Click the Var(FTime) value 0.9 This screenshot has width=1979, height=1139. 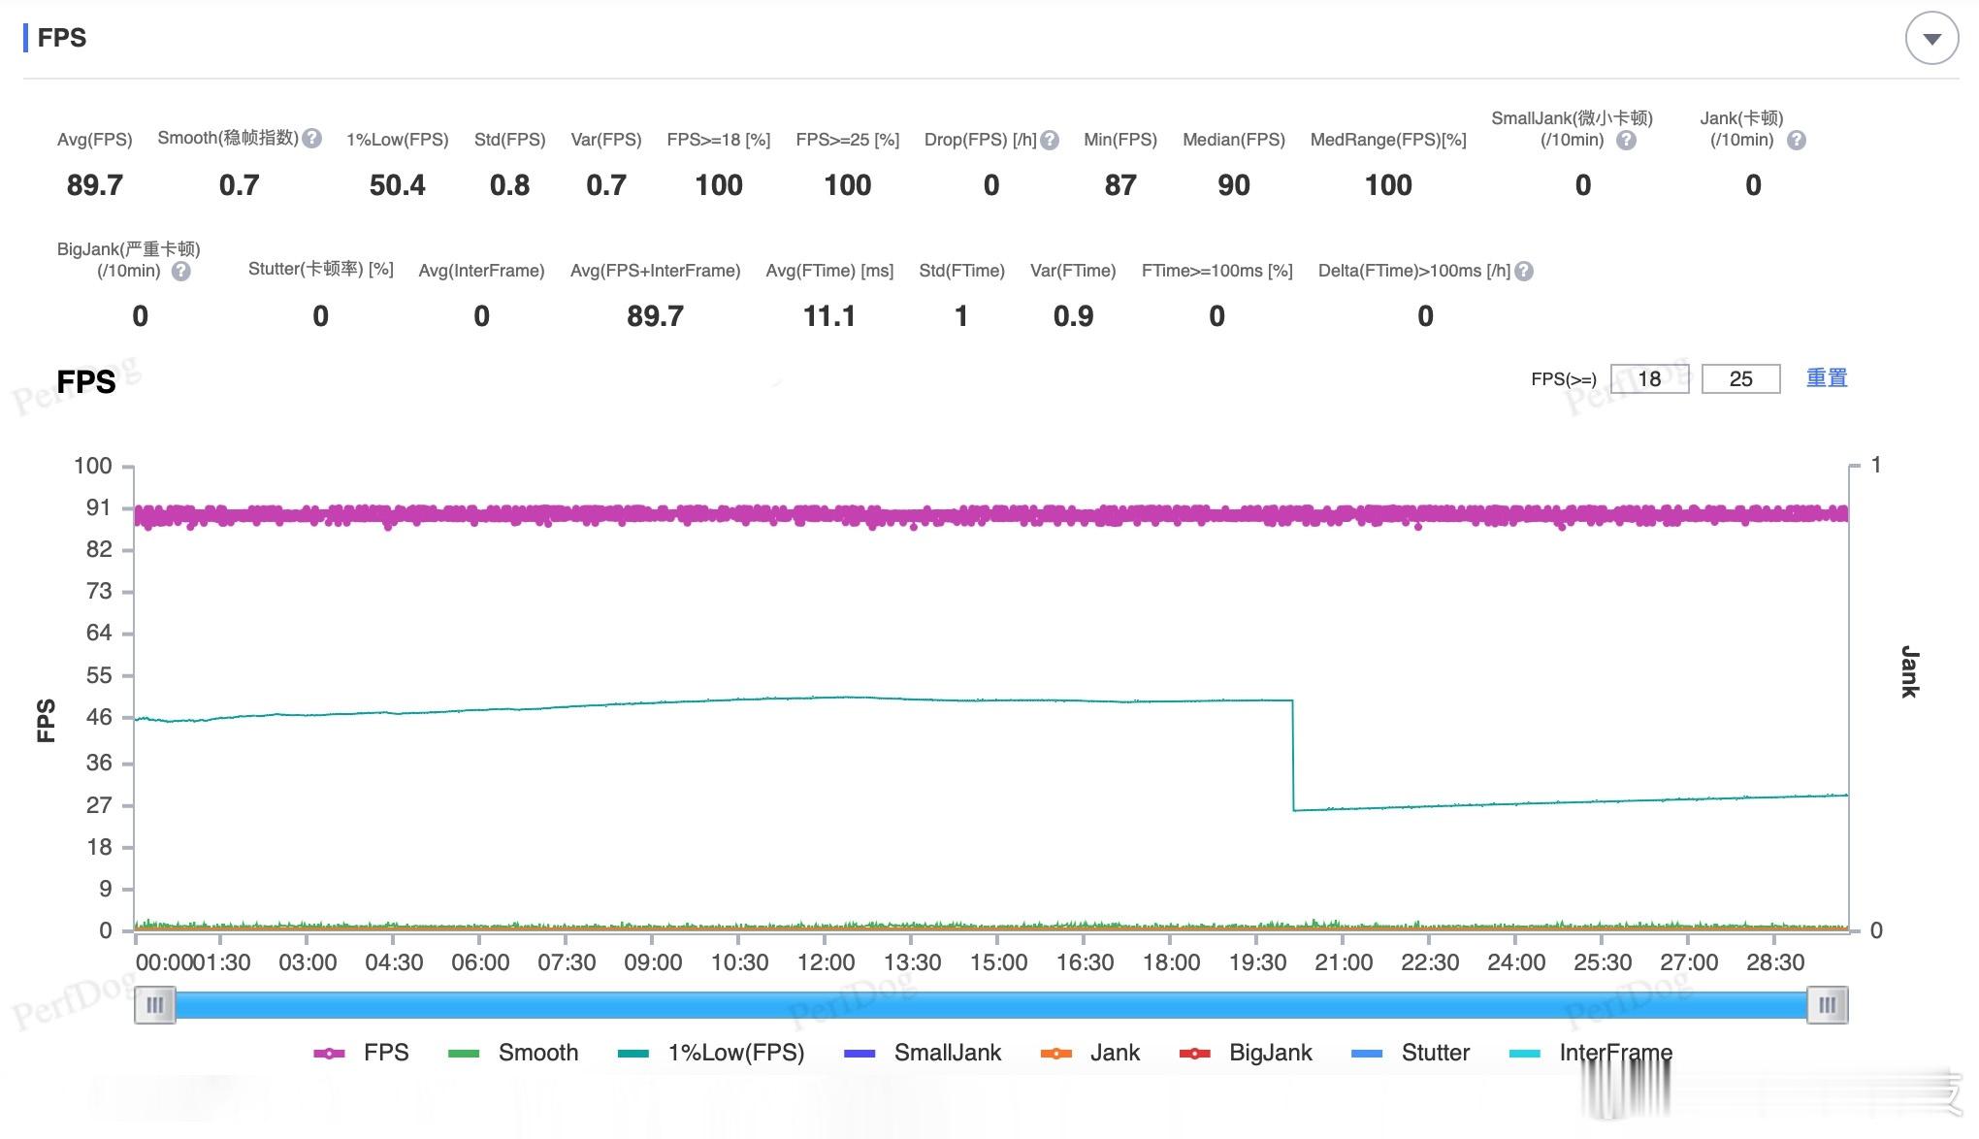1073,316
